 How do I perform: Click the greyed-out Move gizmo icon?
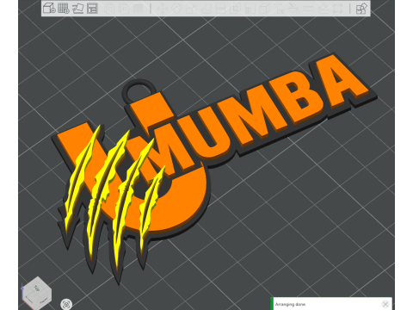coord(163,9)
